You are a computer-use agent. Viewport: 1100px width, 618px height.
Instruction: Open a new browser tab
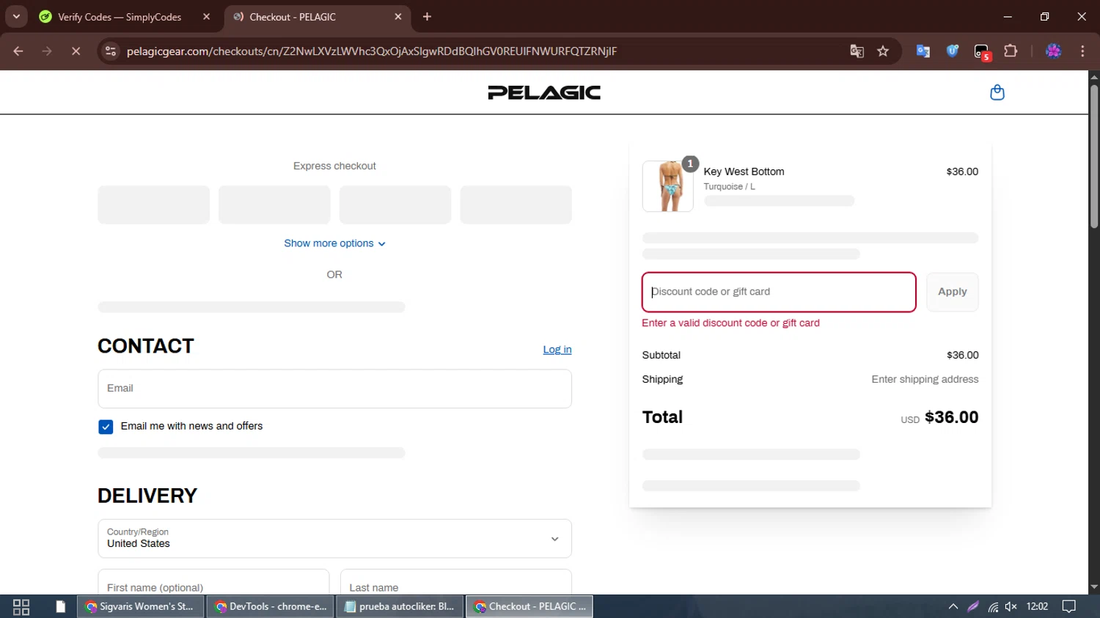point(427,17)
